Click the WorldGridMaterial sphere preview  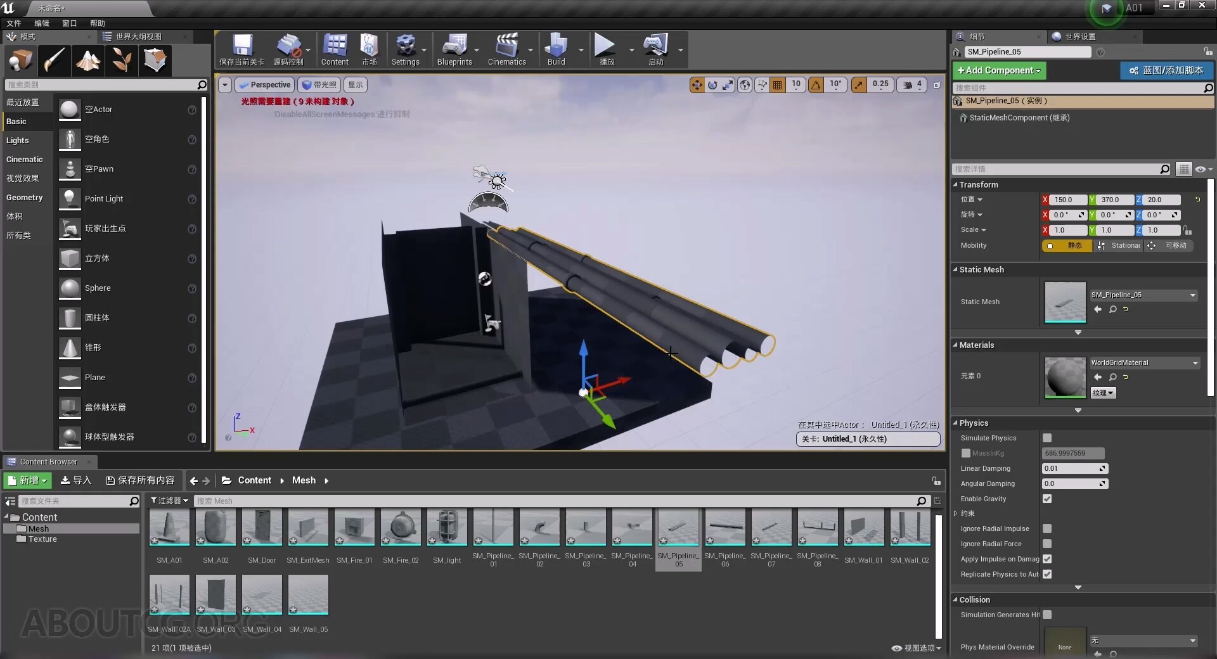pyautogui.click(x=1065, y=378)
